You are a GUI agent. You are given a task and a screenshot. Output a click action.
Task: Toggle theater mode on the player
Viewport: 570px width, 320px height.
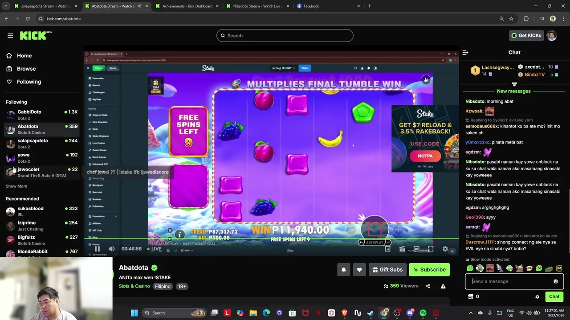(416, 249)
